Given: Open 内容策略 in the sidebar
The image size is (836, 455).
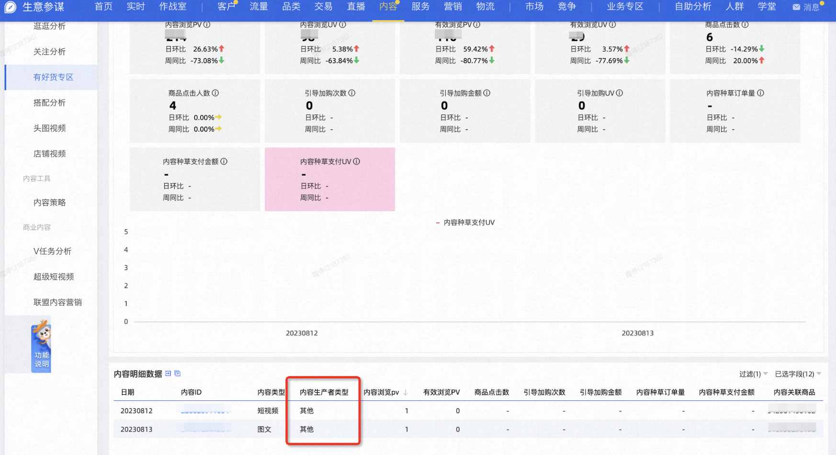Looking at the screenshot, I should [x=50, y=203].
